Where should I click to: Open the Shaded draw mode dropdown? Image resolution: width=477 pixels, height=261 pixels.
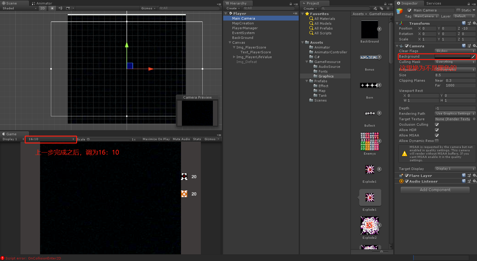click(x=19, y=8)
